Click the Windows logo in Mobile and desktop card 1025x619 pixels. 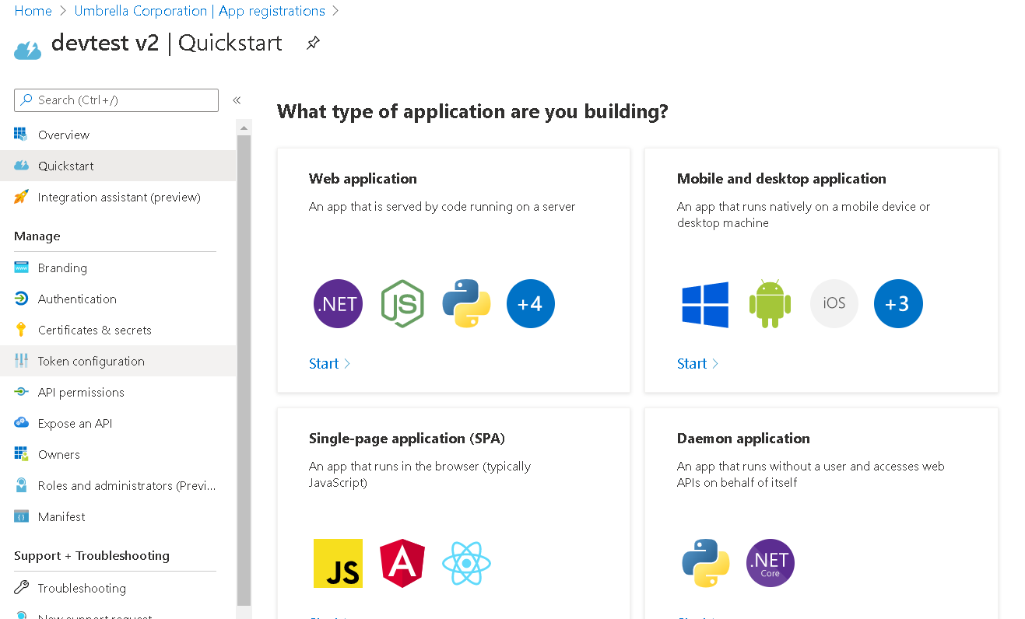click(x=705, y=304)
